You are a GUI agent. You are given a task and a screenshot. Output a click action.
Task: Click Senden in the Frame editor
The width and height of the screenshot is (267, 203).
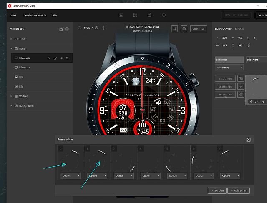coord(217,190)
